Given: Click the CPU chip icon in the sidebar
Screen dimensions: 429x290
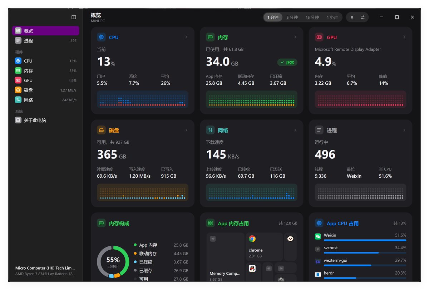Looking at the screenshot, I should 18,61.
